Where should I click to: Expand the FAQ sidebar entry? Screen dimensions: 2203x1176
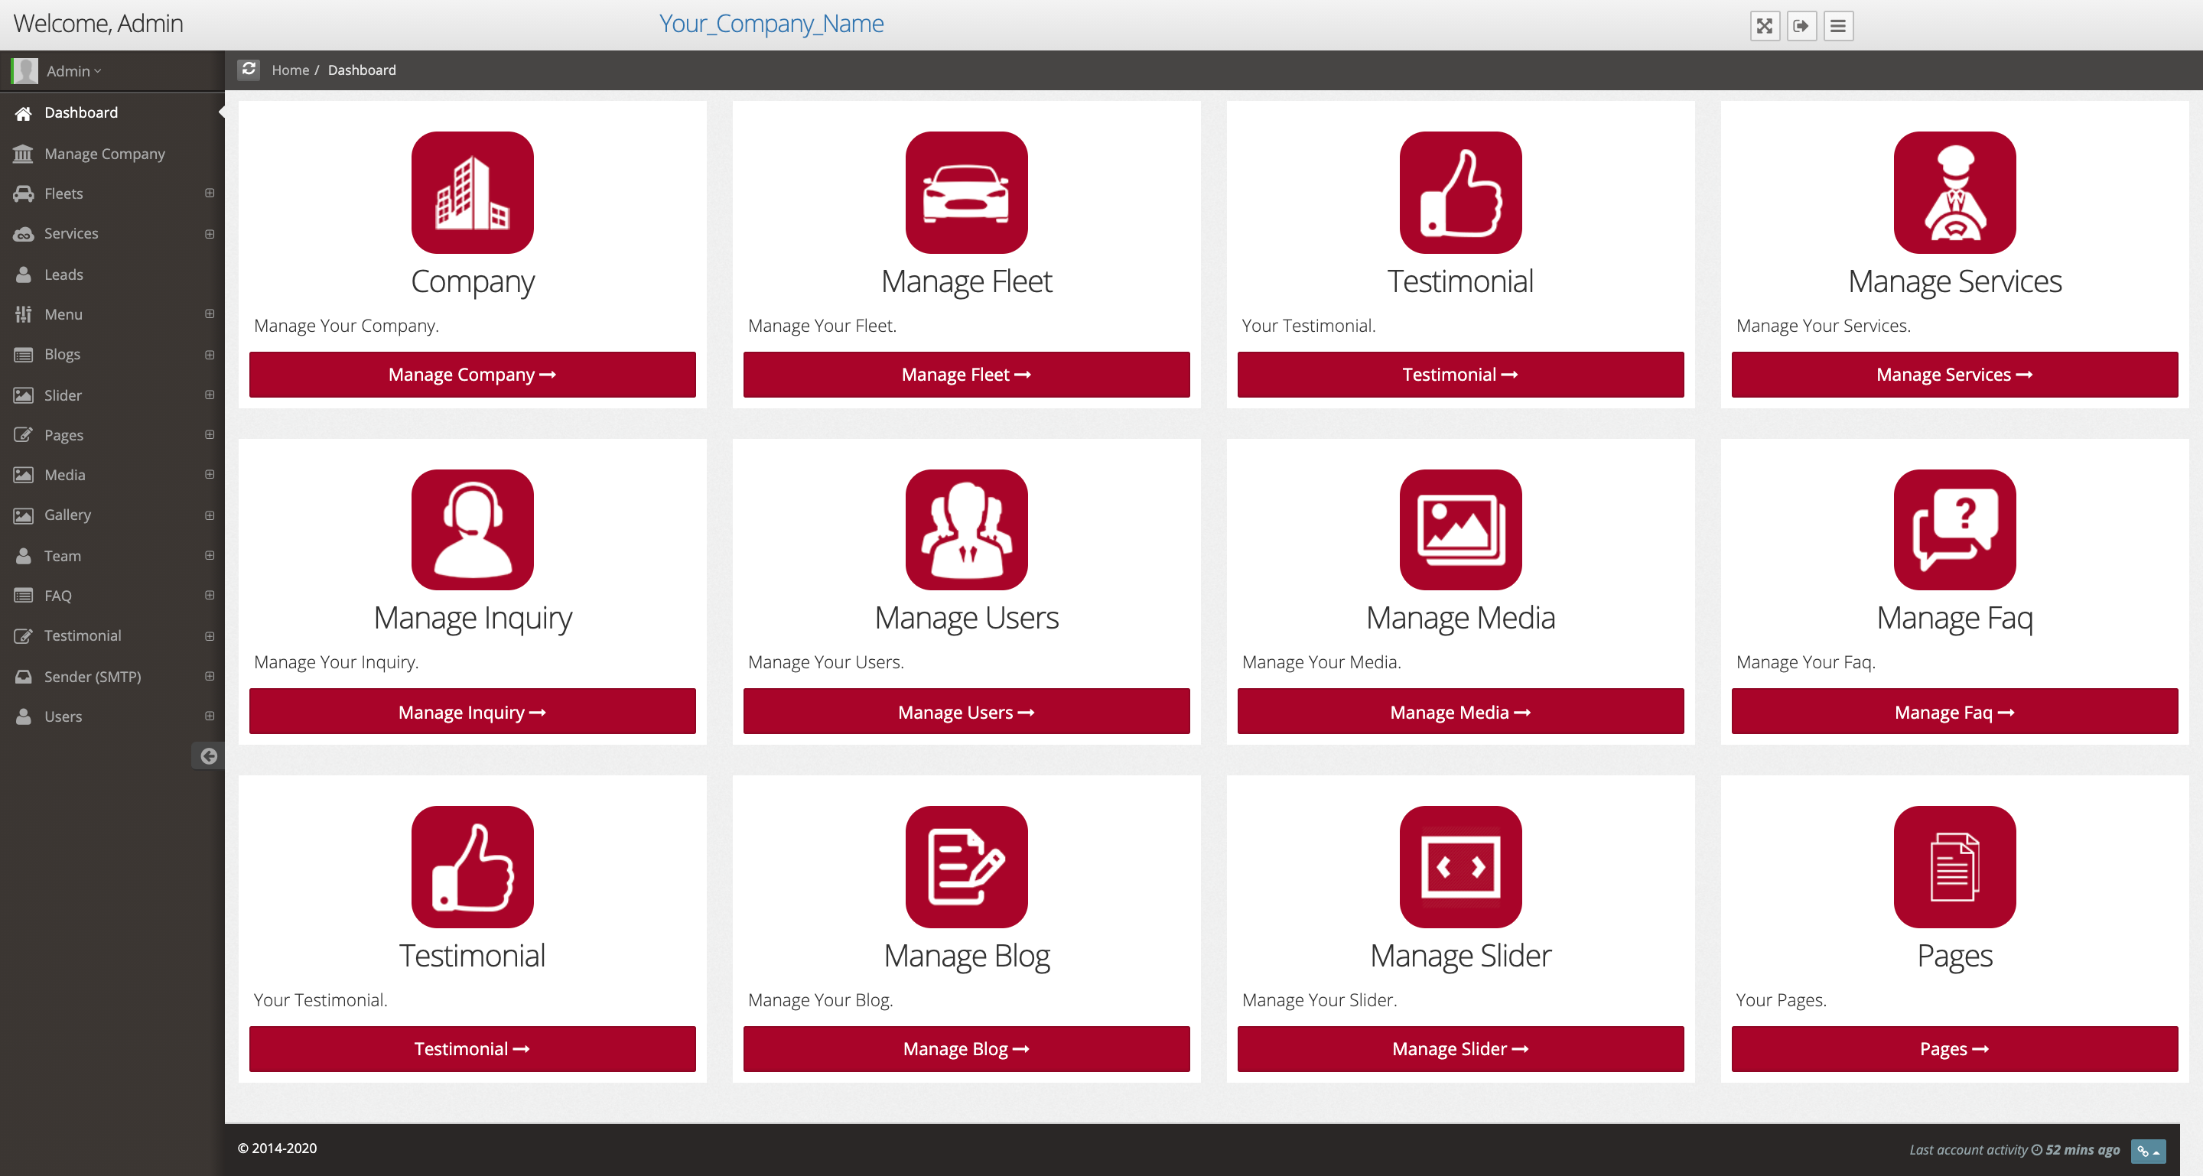tap(210, 595)
